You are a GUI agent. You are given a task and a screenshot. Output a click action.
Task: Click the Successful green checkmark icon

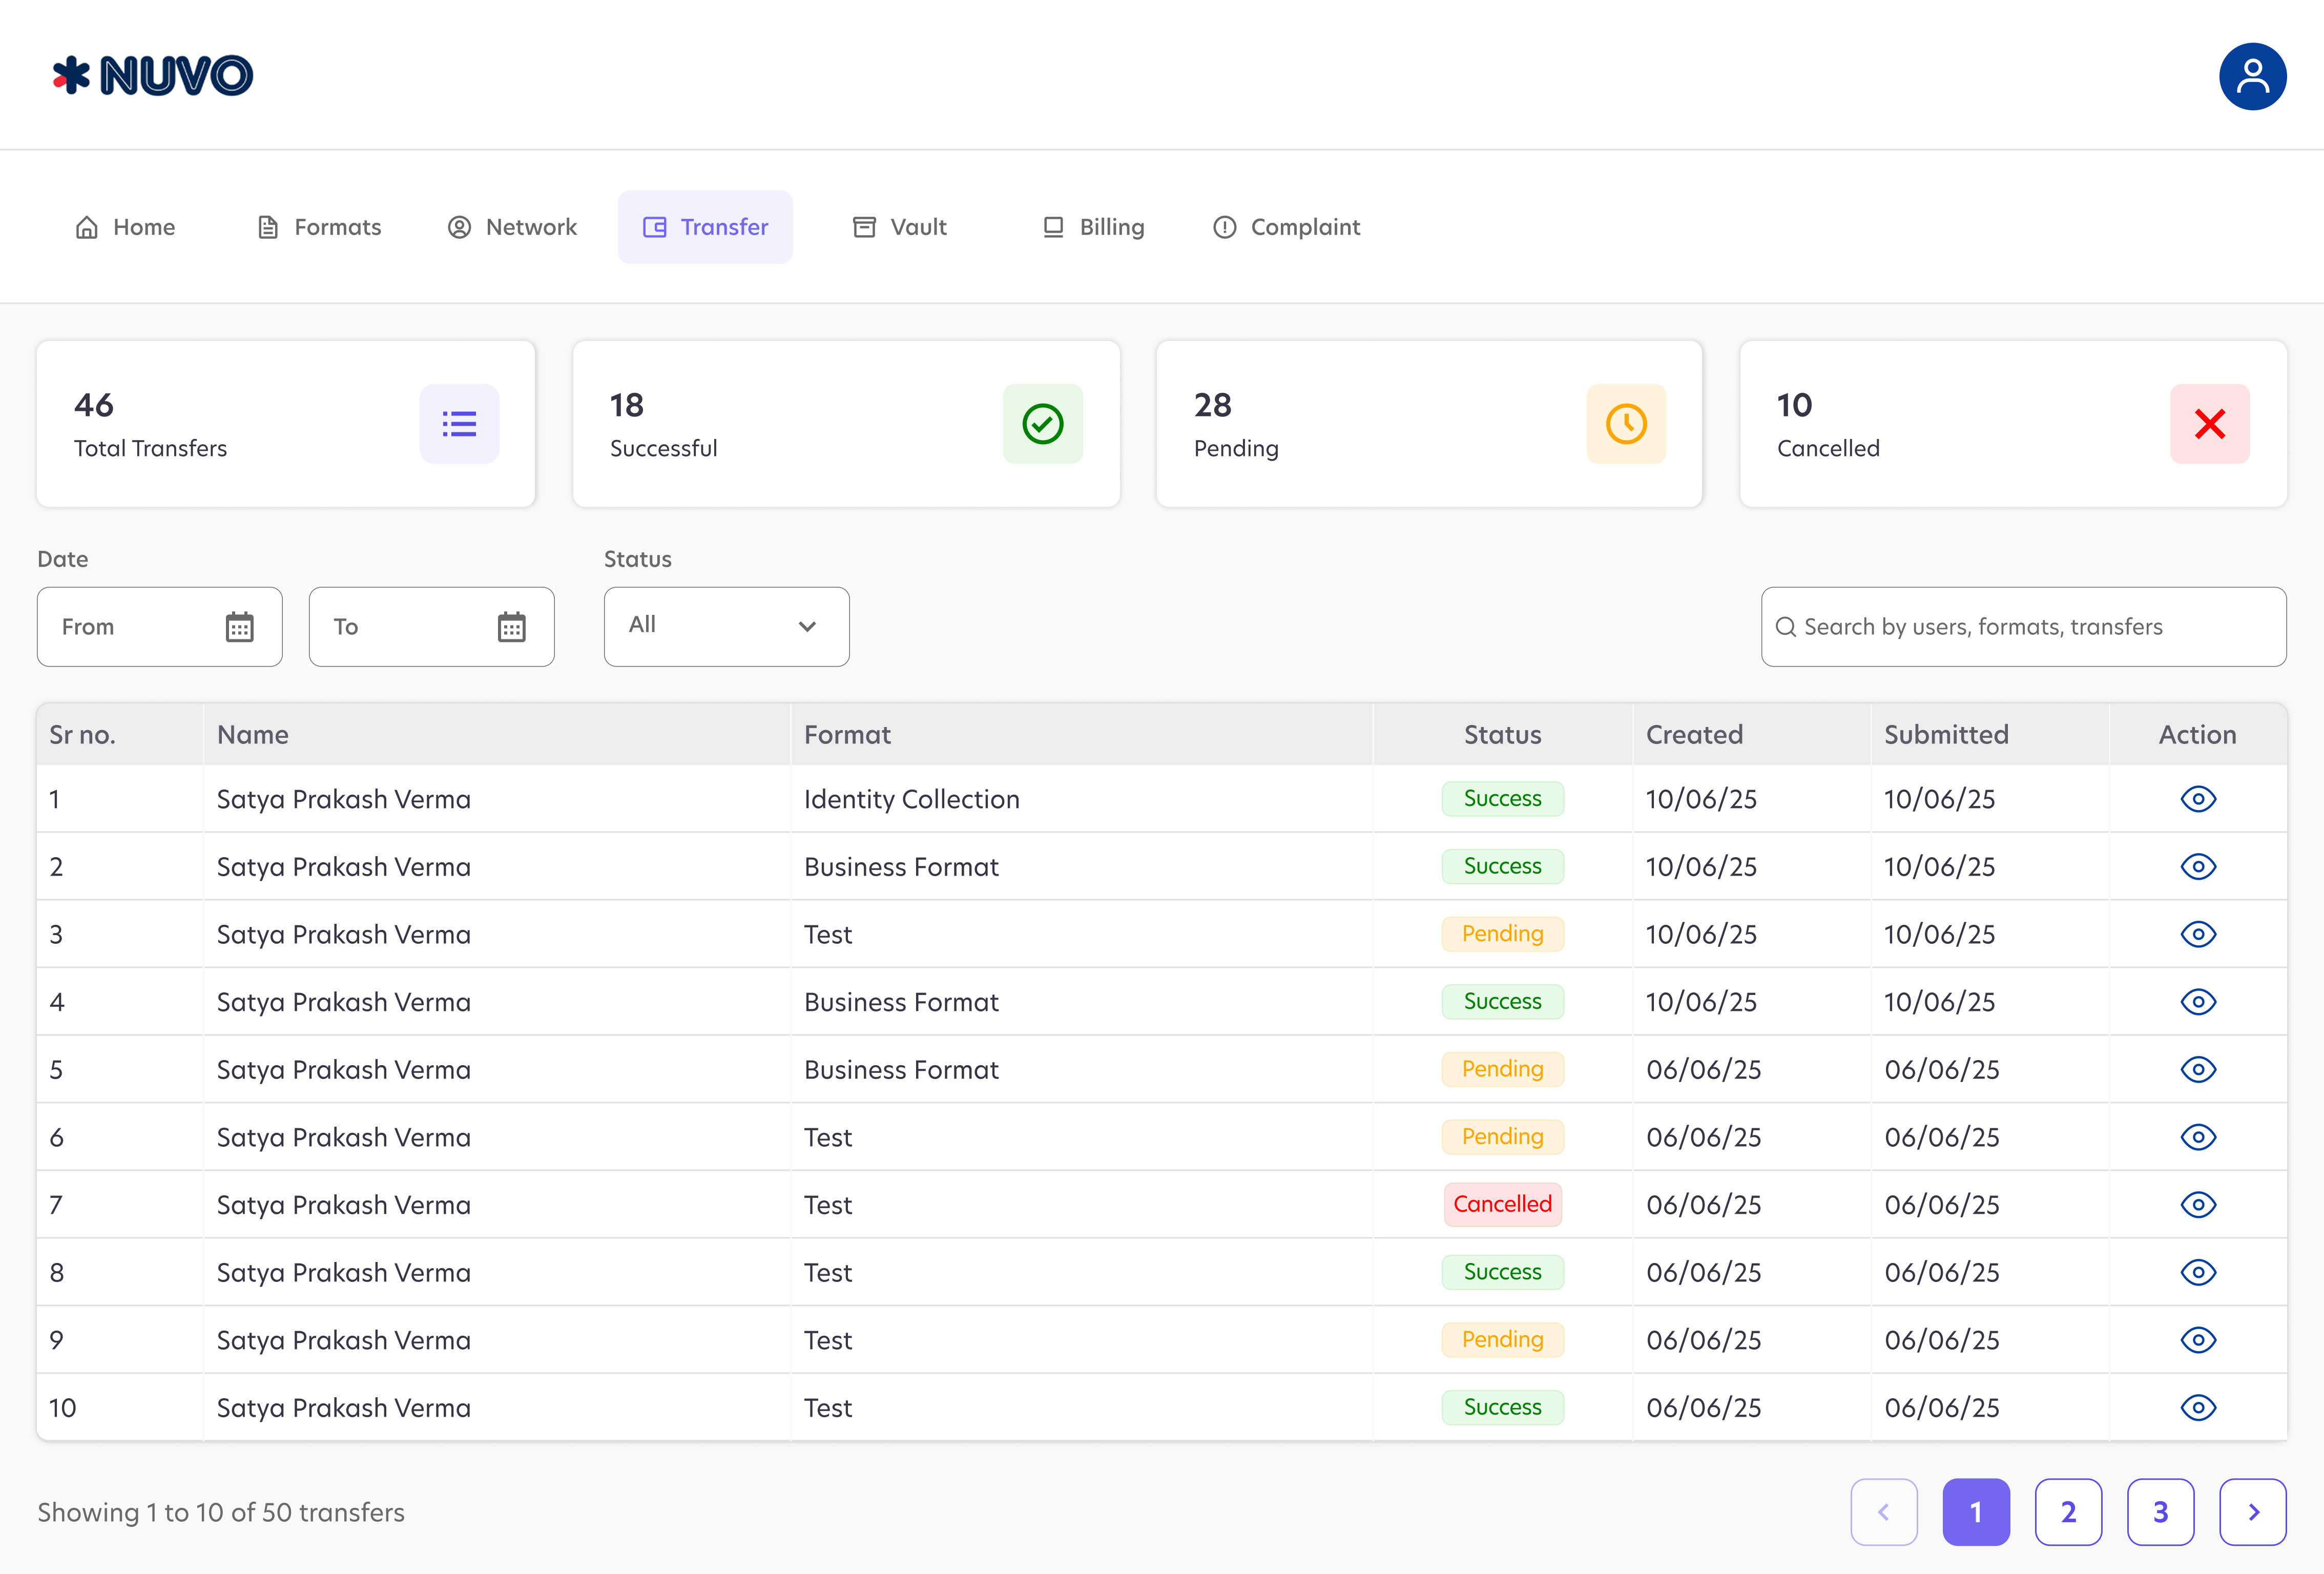point(1042,424)
